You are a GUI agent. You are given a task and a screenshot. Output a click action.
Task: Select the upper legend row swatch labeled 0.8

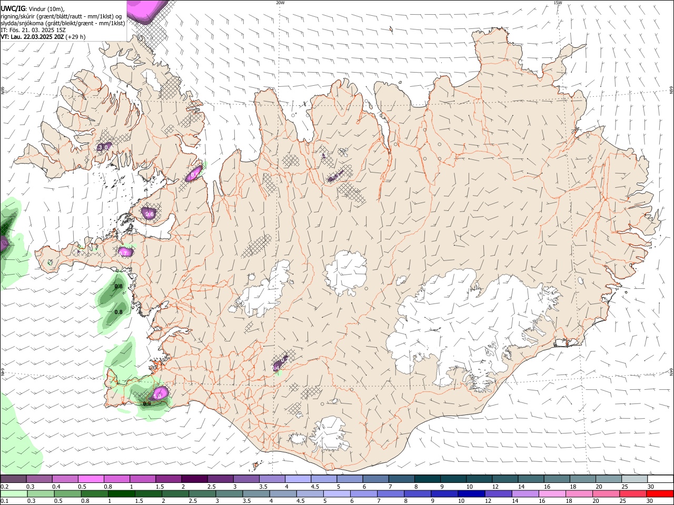[x=116, y=479]
